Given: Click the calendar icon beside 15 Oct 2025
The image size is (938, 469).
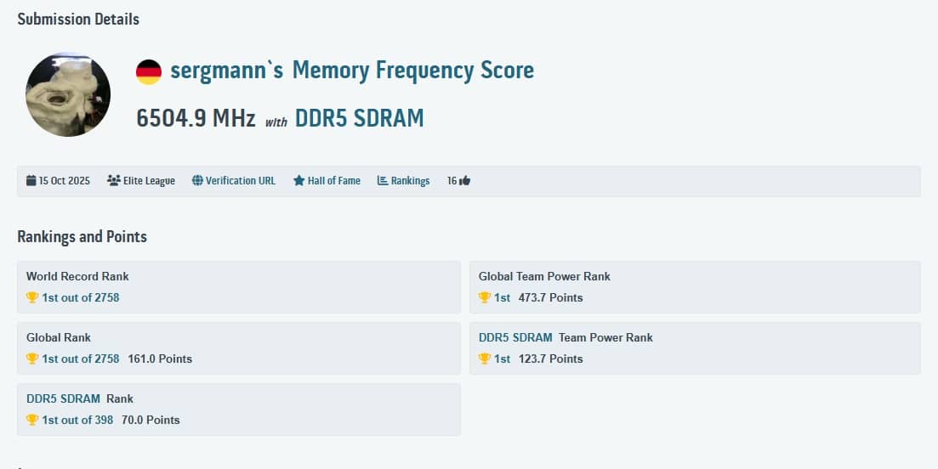Looking at the screenshot, I should [x=31, y=181].
